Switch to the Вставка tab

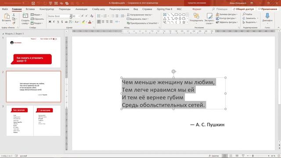30,9
